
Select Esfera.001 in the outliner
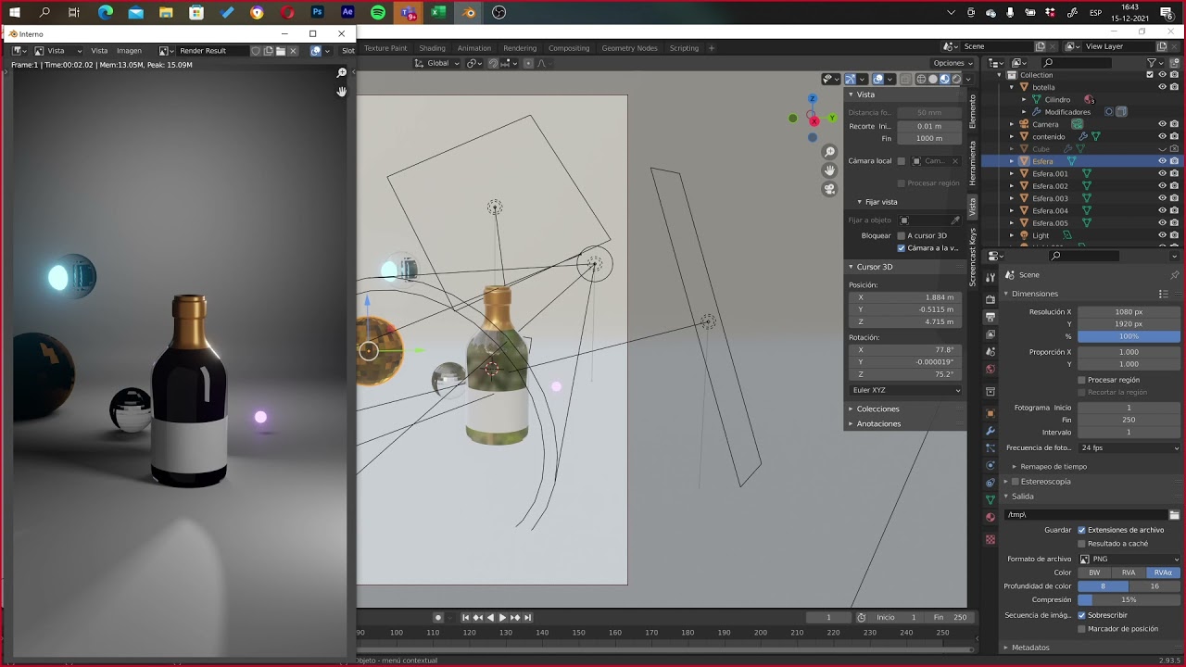1050,173
